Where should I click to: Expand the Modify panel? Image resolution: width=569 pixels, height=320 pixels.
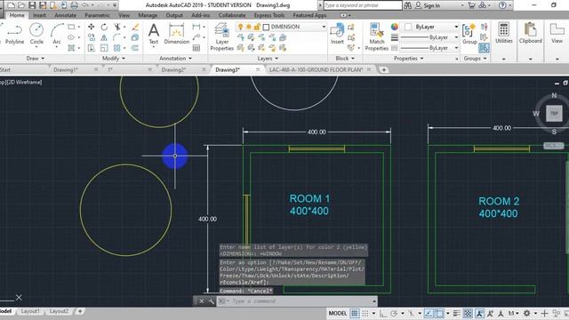click(114, 58)
